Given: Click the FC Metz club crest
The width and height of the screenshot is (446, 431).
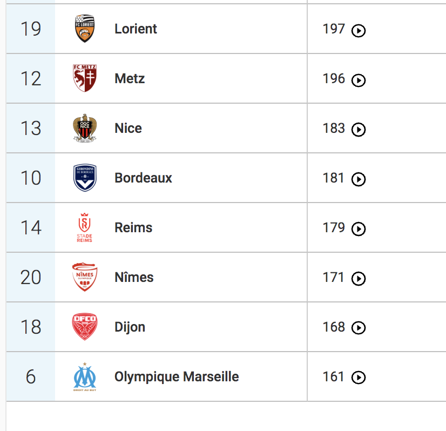Looking at the screenshot, I should 85,78.
